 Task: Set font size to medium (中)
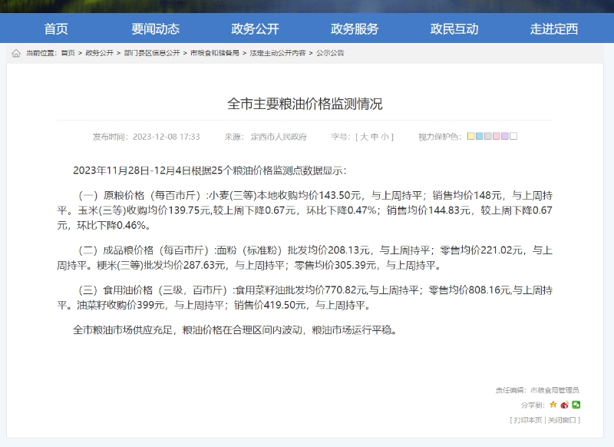[375, 137]
